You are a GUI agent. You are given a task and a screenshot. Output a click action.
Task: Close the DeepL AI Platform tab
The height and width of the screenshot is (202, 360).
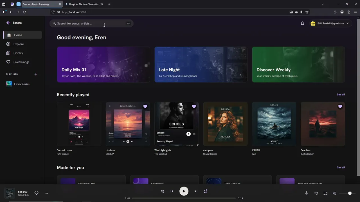[102, 4]
